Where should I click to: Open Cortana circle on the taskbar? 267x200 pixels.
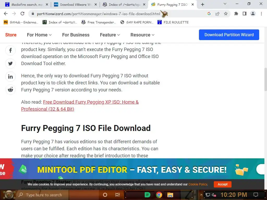(105, 195)
